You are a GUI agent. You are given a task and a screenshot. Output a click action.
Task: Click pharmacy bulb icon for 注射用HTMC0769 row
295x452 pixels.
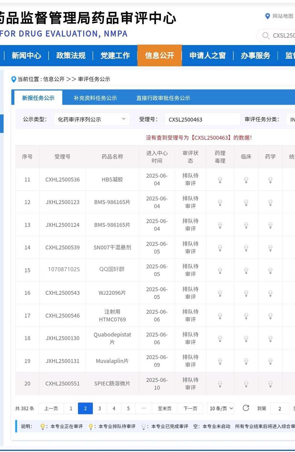click(270, 316)
